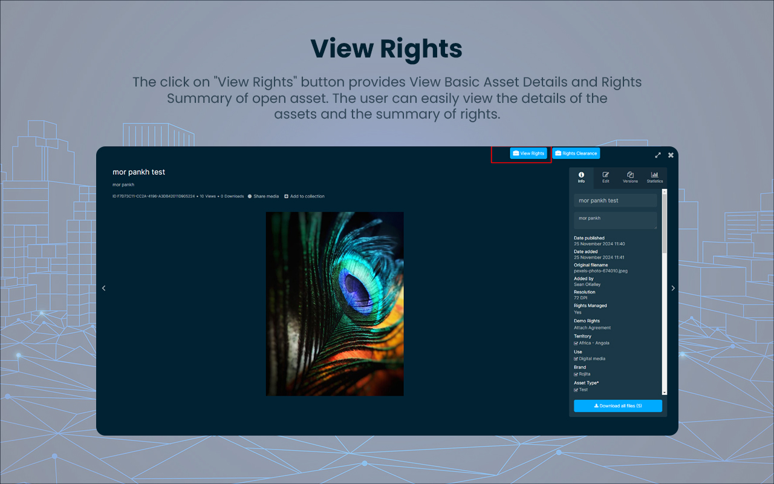This screenshot has width=774, height=484.
Task: Edit the title field 'mor pankh test'
Action: tap(615, 200)
